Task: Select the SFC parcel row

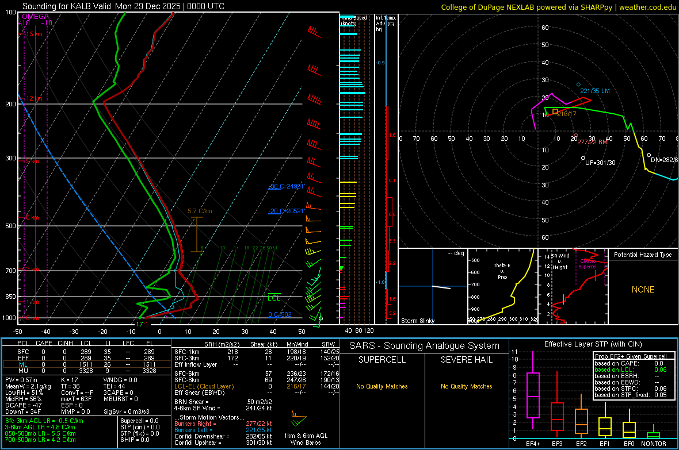Action: pos(86,352)
